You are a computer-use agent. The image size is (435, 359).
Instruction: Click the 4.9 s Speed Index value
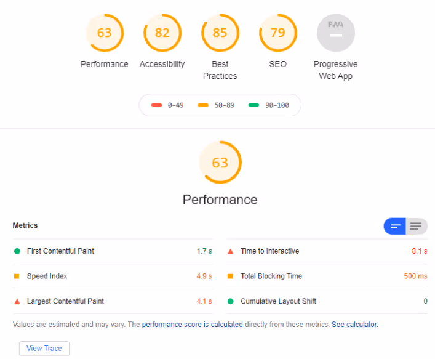coord(204,276)
